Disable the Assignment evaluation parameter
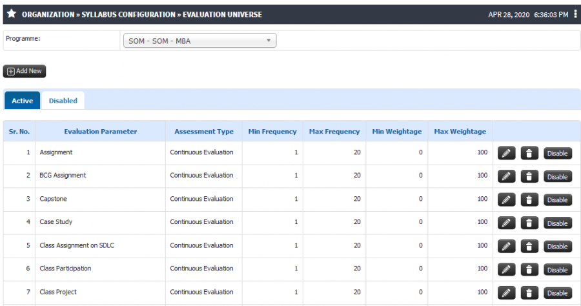The image size is (581, 306). [x=558, y=154]
